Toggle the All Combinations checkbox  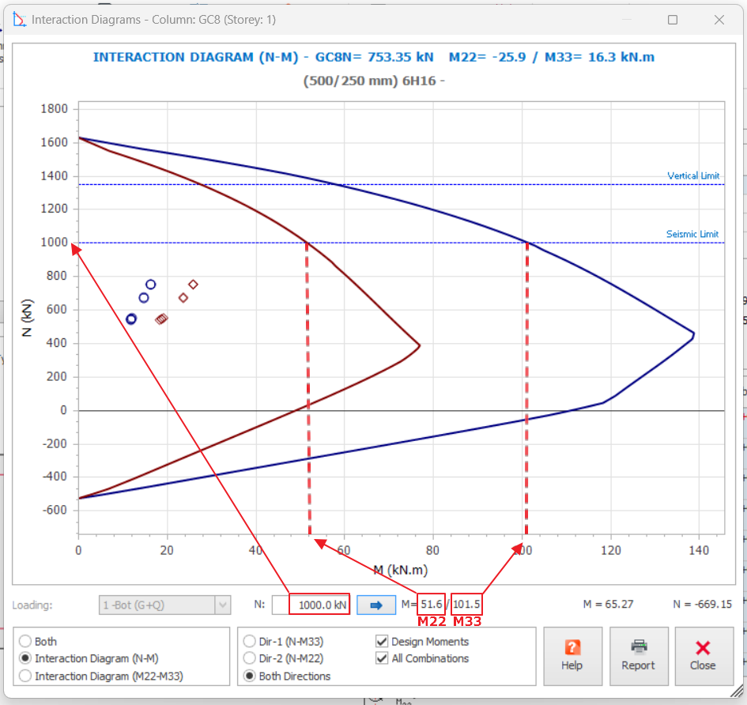(x=383, y=658)
